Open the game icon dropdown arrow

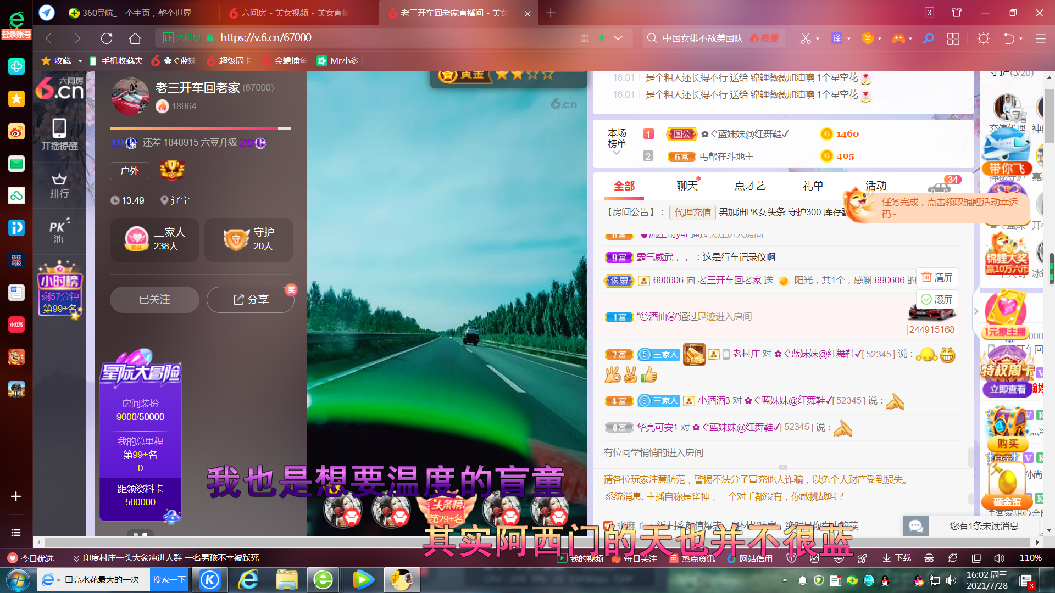pos(910,39)
